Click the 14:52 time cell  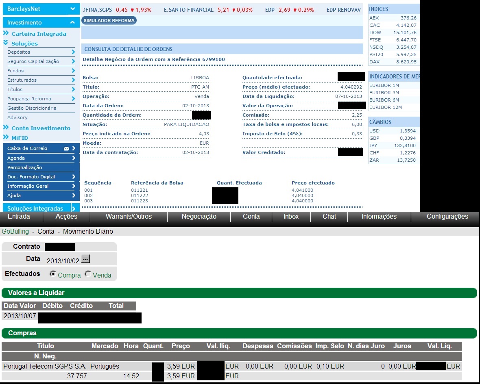[131, 376]
